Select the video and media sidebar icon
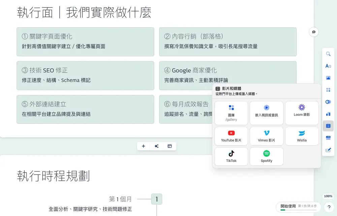 click(328, 126)
